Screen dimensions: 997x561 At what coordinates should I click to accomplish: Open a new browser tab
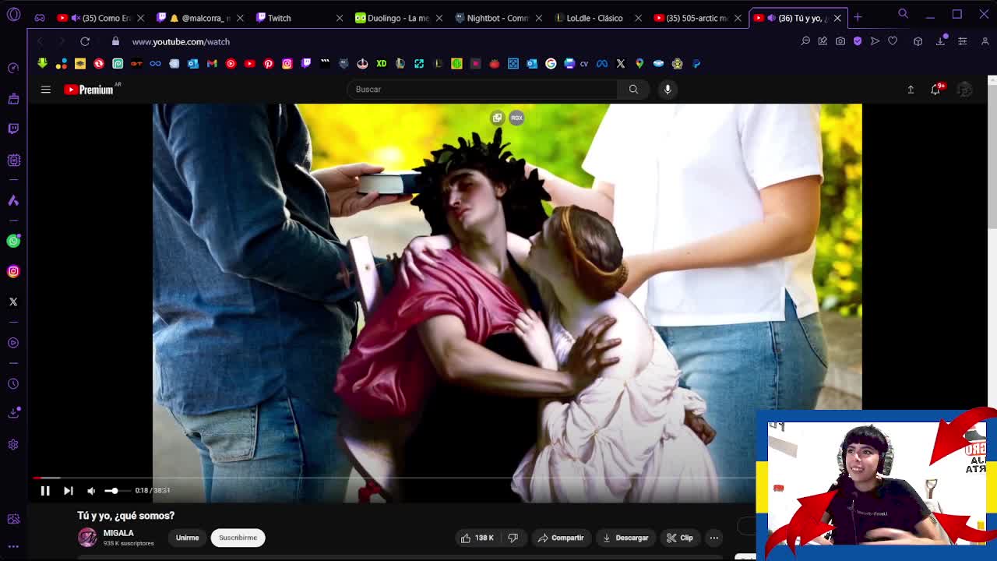858,17
